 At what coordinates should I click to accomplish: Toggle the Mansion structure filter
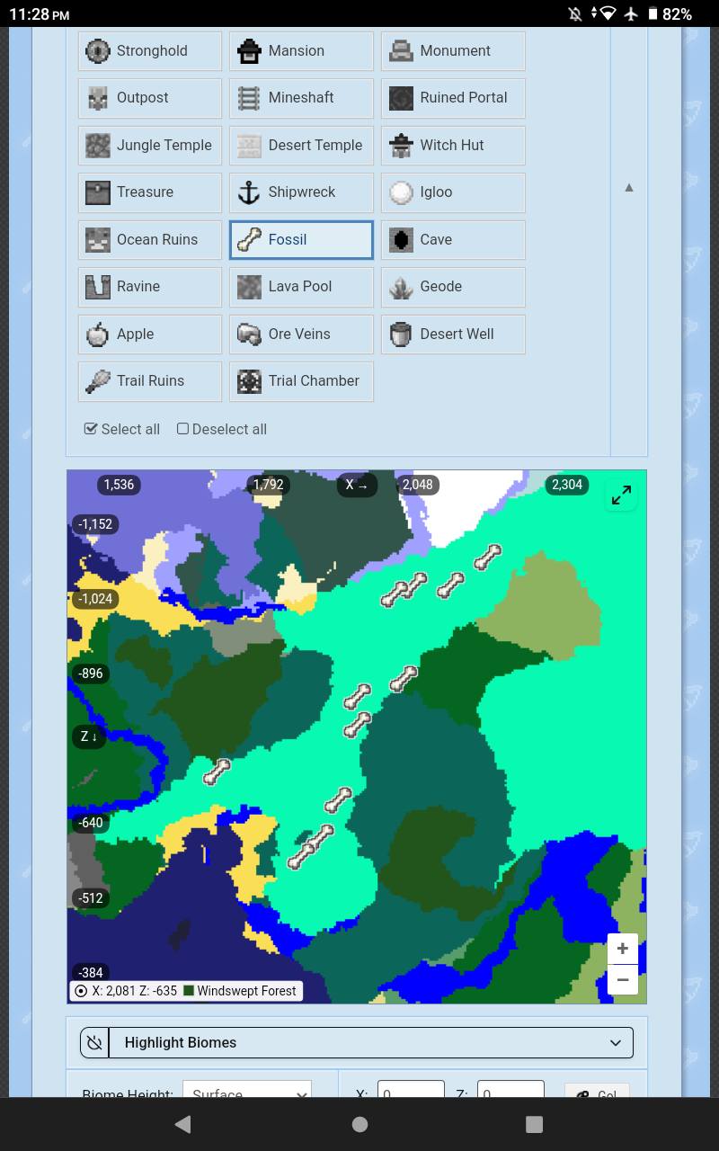pyautogui.click(x=301, y=51)
